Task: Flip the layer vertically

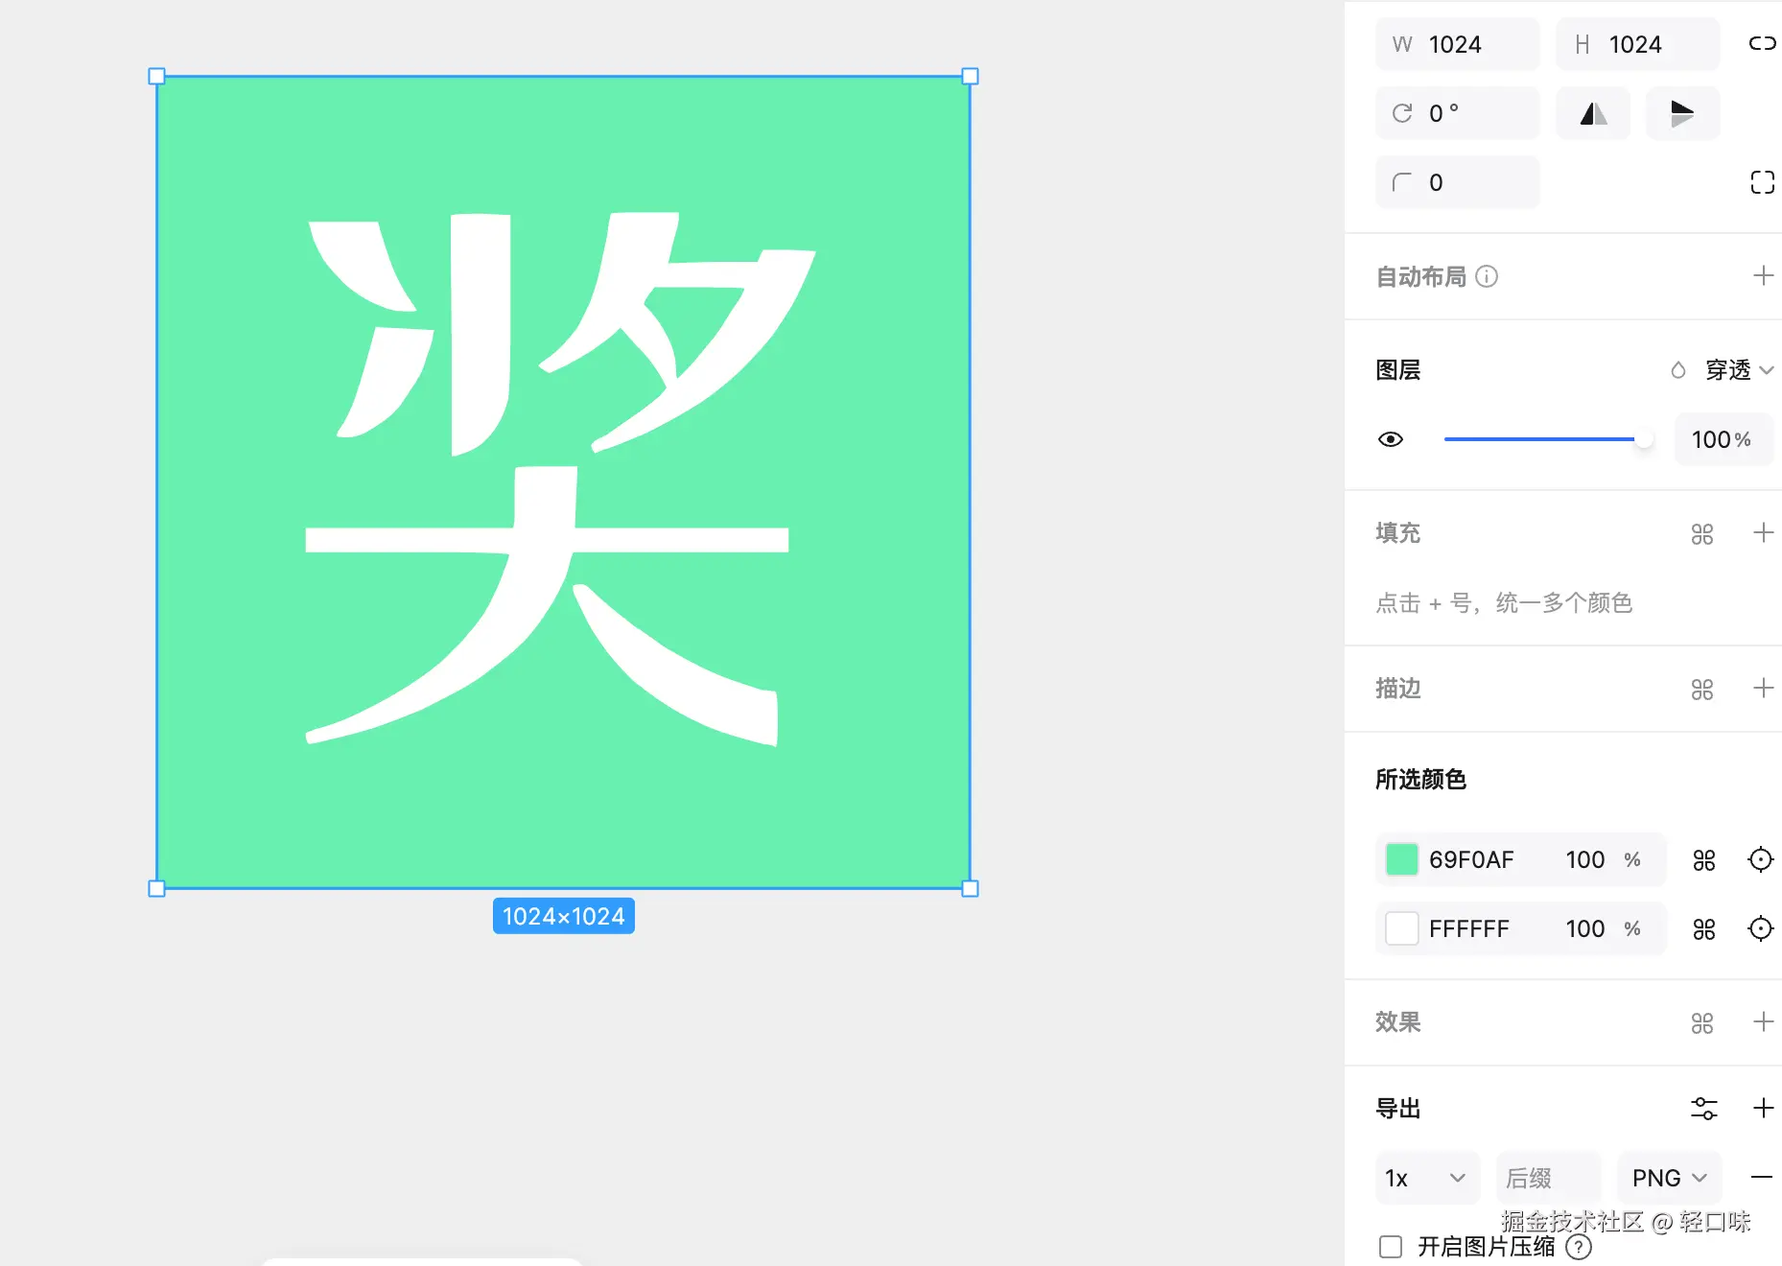Action: [1682, 113]
